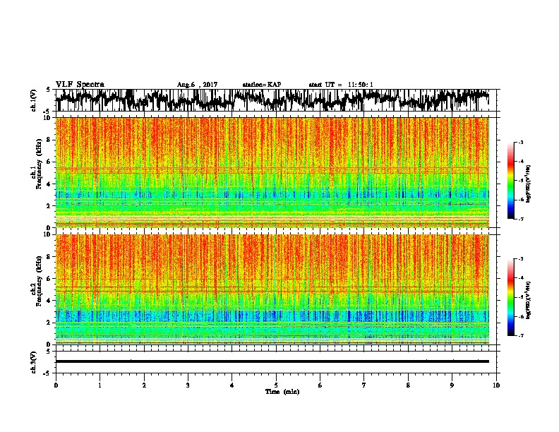Click the ch.3(V) axis label
The image size is (559, 432).
34,362
